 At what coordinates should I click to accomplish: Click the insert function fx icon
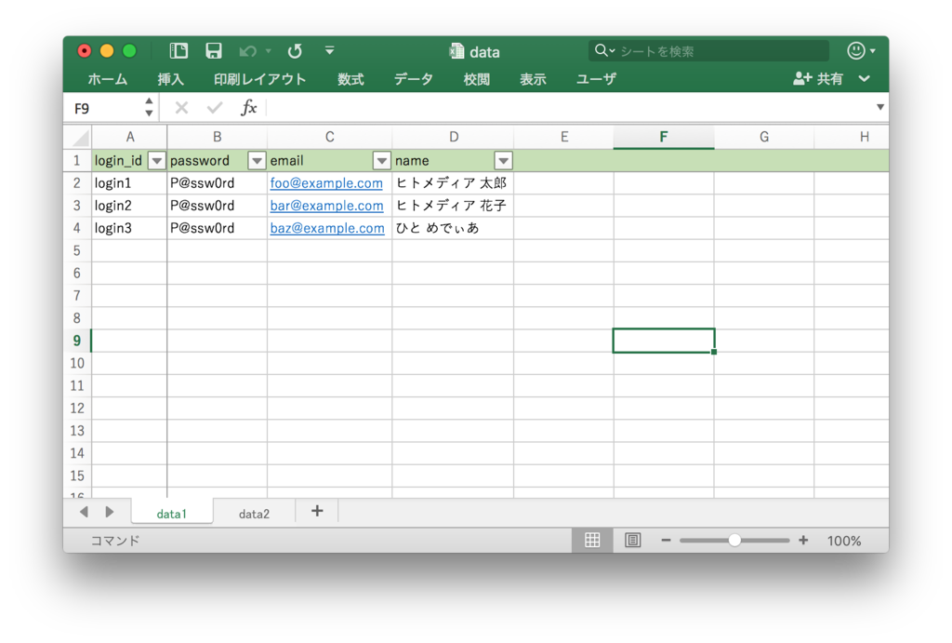[248, 108]
